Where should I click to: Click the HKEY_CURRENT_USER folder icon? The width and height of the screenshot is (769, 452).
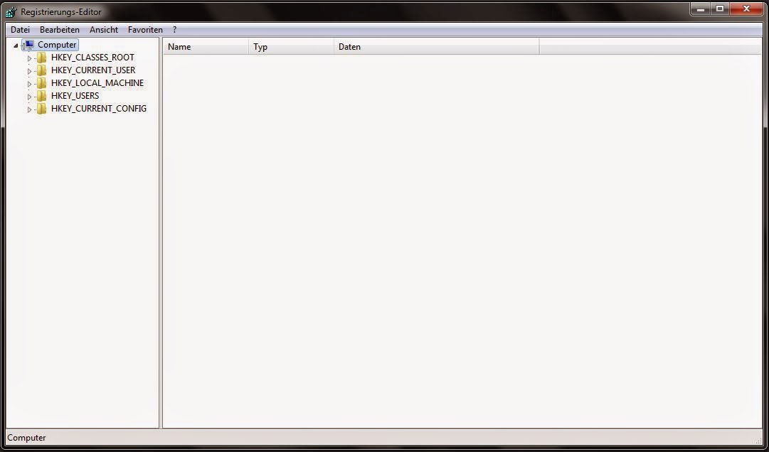pyautogui.click(x=42, y=70)
